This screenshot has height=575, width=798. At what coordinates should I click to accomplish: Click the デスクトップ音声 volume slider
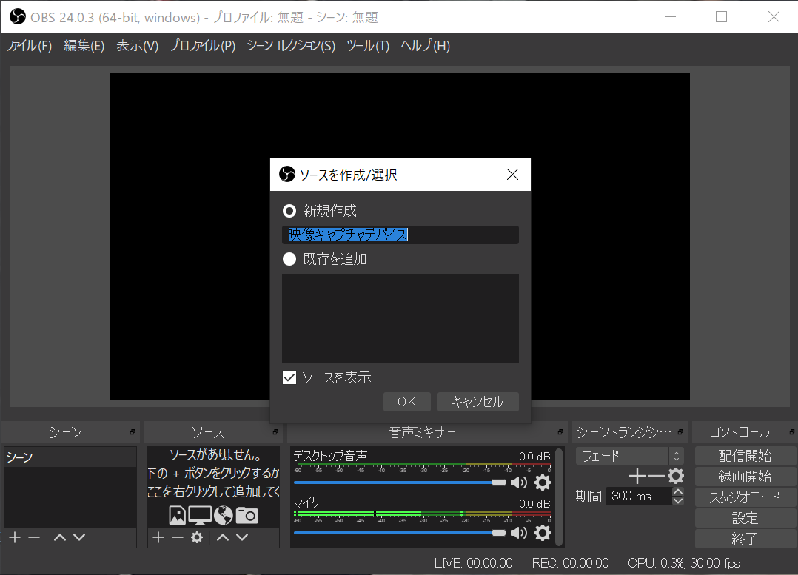(400, 482)
